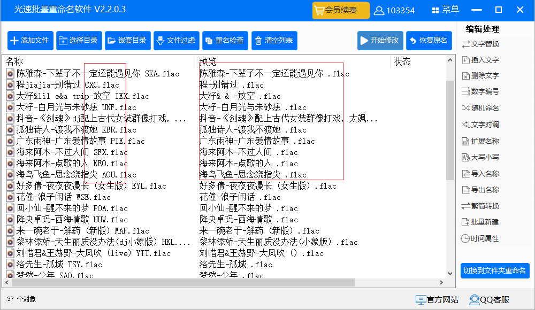Click file icon beside 花僮-浪子闲话
This screenshot has height=310, width=535.
pyautogui.click(x=10, y=197)
